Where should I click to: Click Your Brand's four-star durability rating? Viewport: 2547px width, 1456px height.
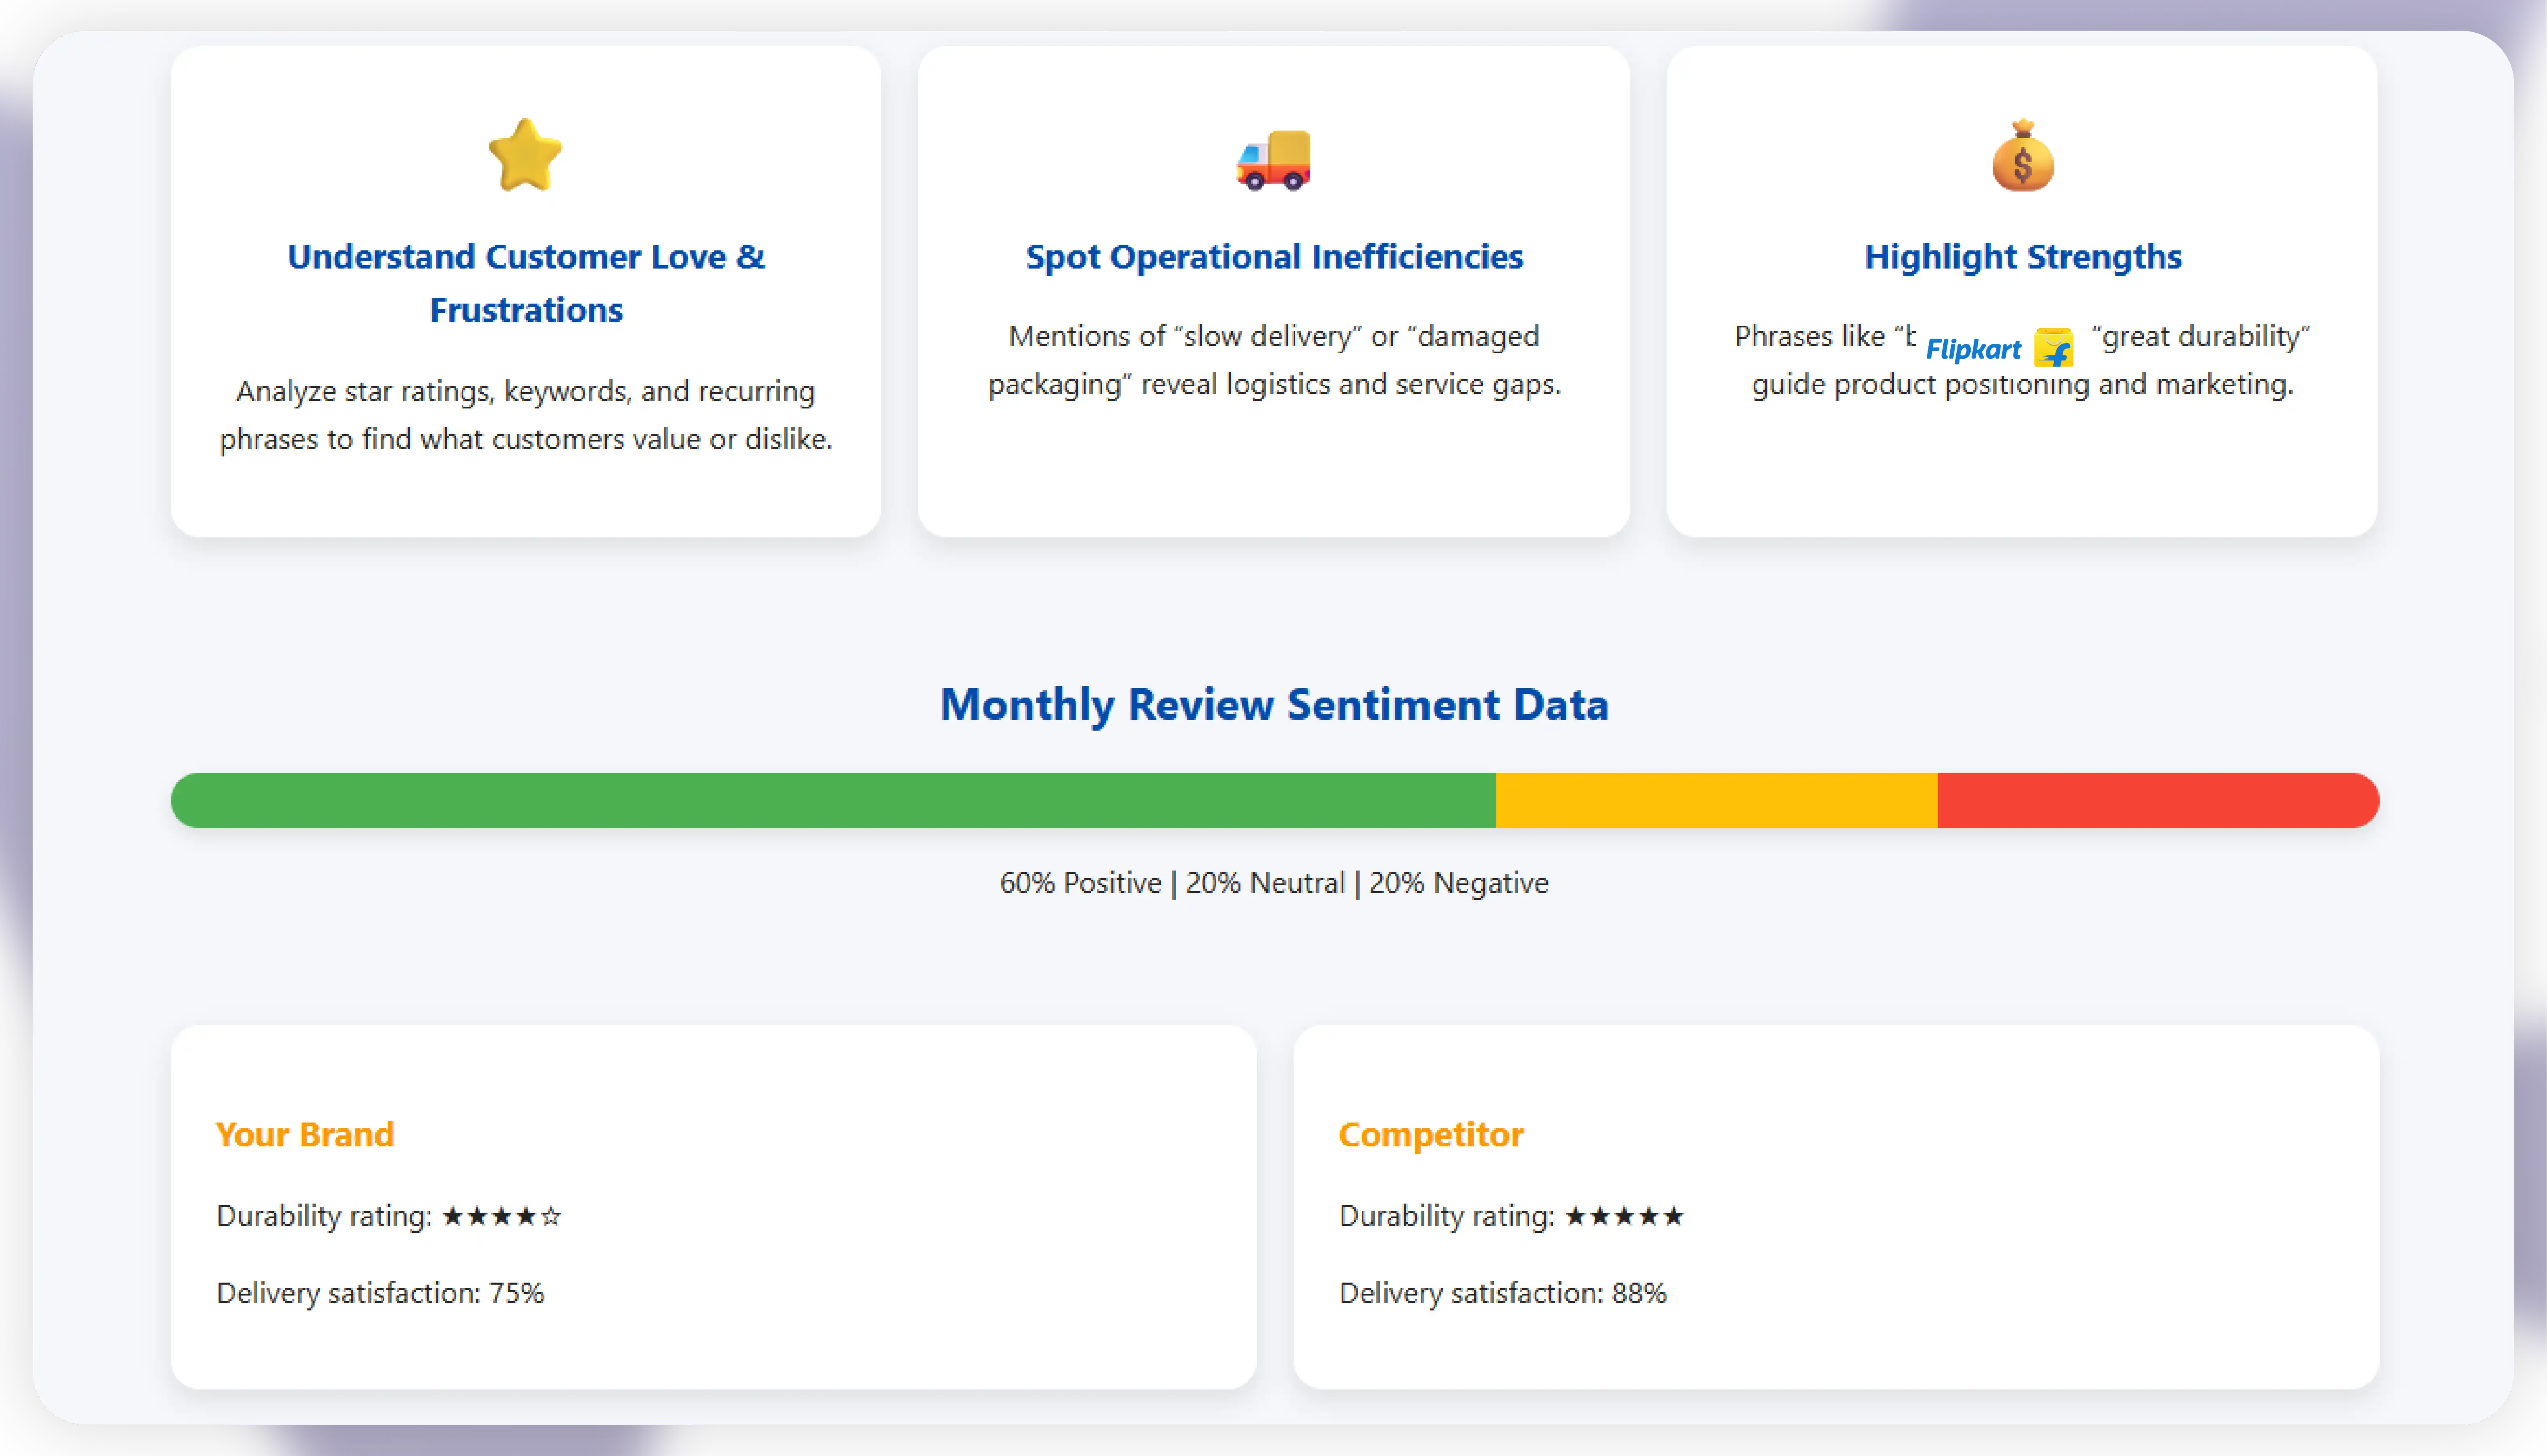[x=502, y=1216]
